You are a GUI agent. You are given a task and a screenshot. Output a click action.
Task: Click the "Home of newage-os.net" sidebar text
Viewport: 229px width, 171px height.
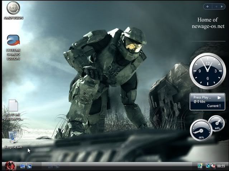[208, 23]
